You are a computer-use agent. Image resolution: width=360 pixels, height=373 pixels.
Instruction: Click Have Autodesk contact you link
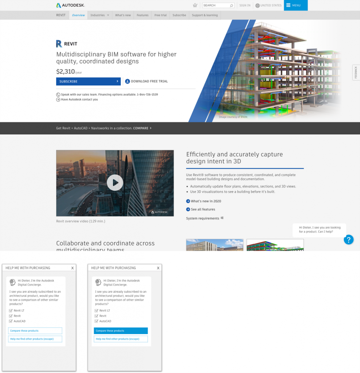coord(79,100)
